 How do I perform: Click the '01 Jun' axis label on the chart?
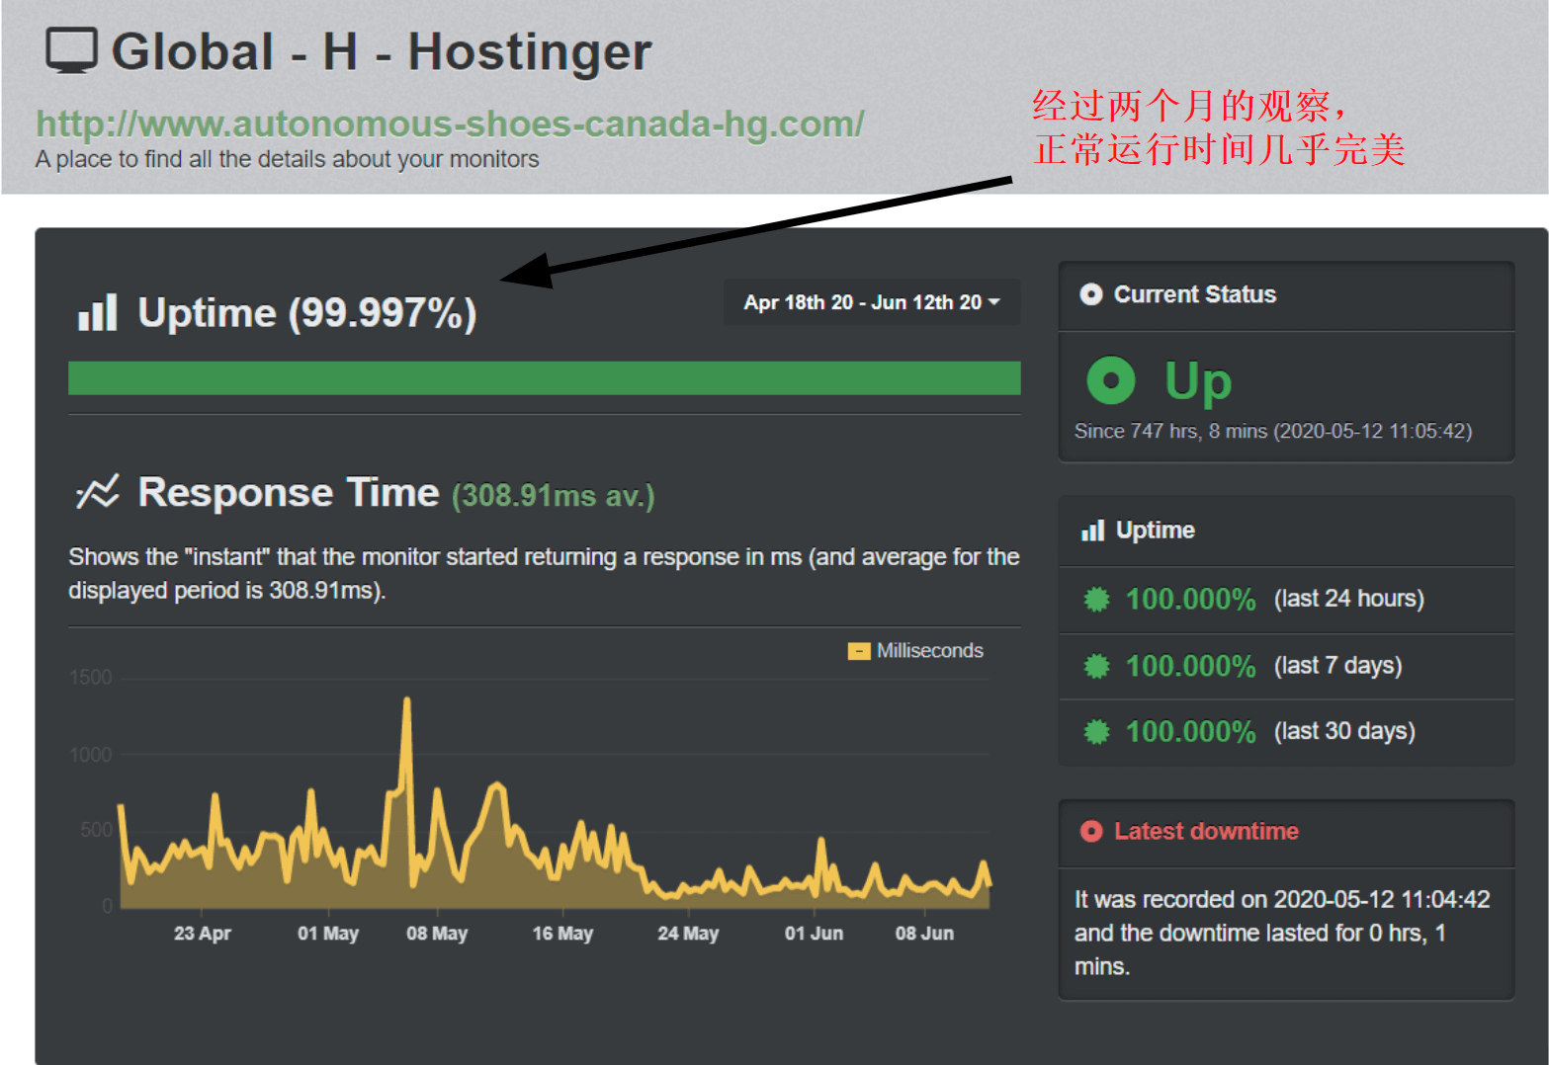pos(814,934)
